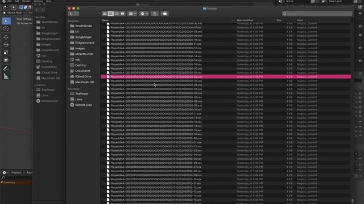Open wizardfu.com in front Finder sidebar

84,54
